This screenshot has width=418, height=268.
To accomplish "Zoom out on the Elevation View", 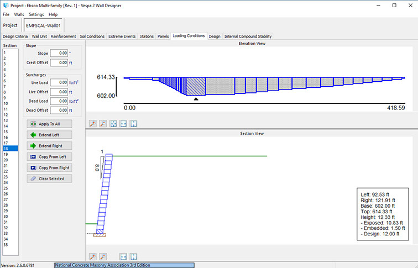I will pyautogui.click(x=103, y=124).
